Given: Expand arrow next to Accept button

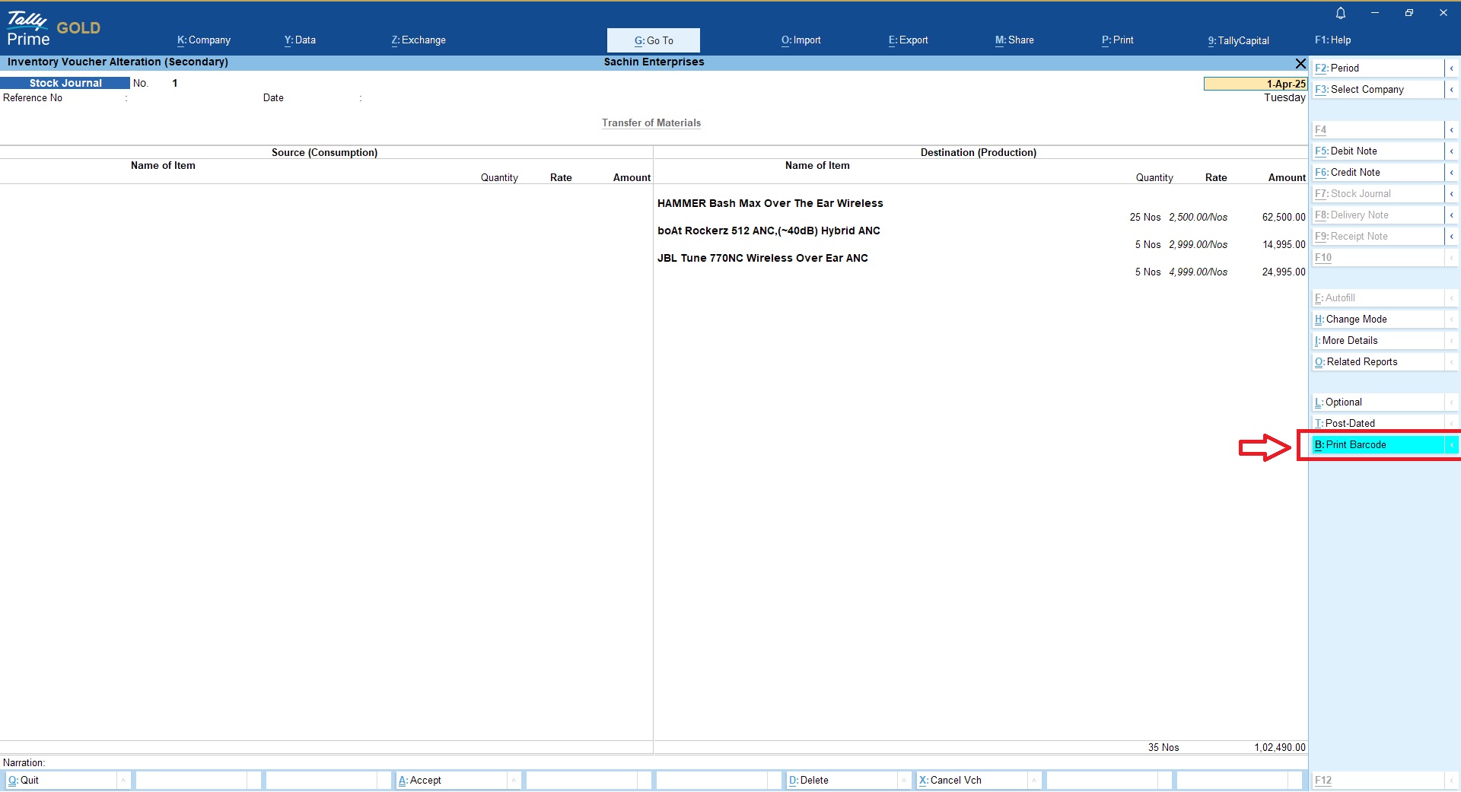Looking at the screenshot, I should tap(514, 781).
